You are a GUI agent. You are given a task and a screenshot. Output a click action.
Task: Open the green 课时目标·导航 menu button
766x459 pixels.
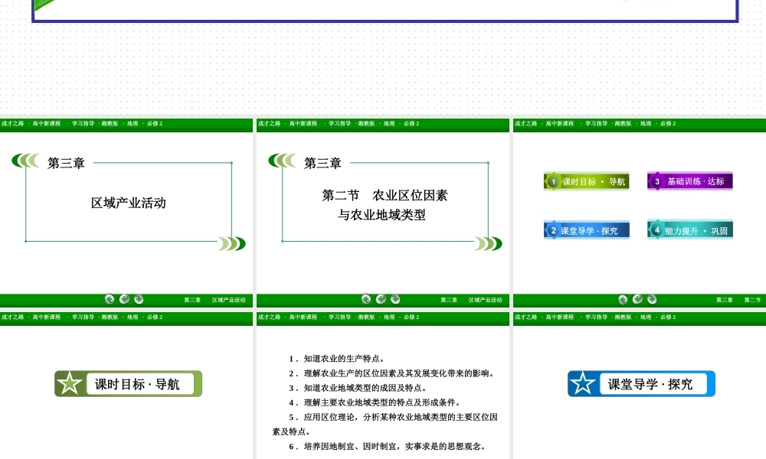587,181
